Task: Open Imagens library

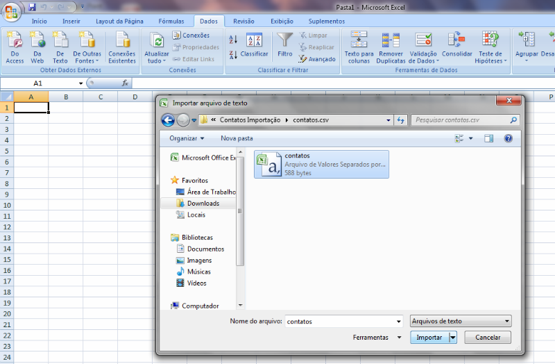Action: [194, 260]
